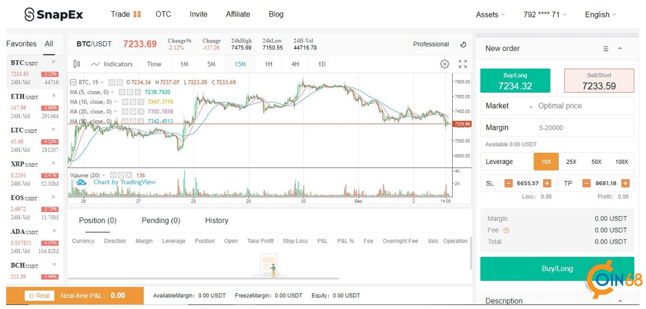Image resolution: width=646 pixels, height=309 pixels.
Task: Click Professional mode button
Action: [431, 44]
